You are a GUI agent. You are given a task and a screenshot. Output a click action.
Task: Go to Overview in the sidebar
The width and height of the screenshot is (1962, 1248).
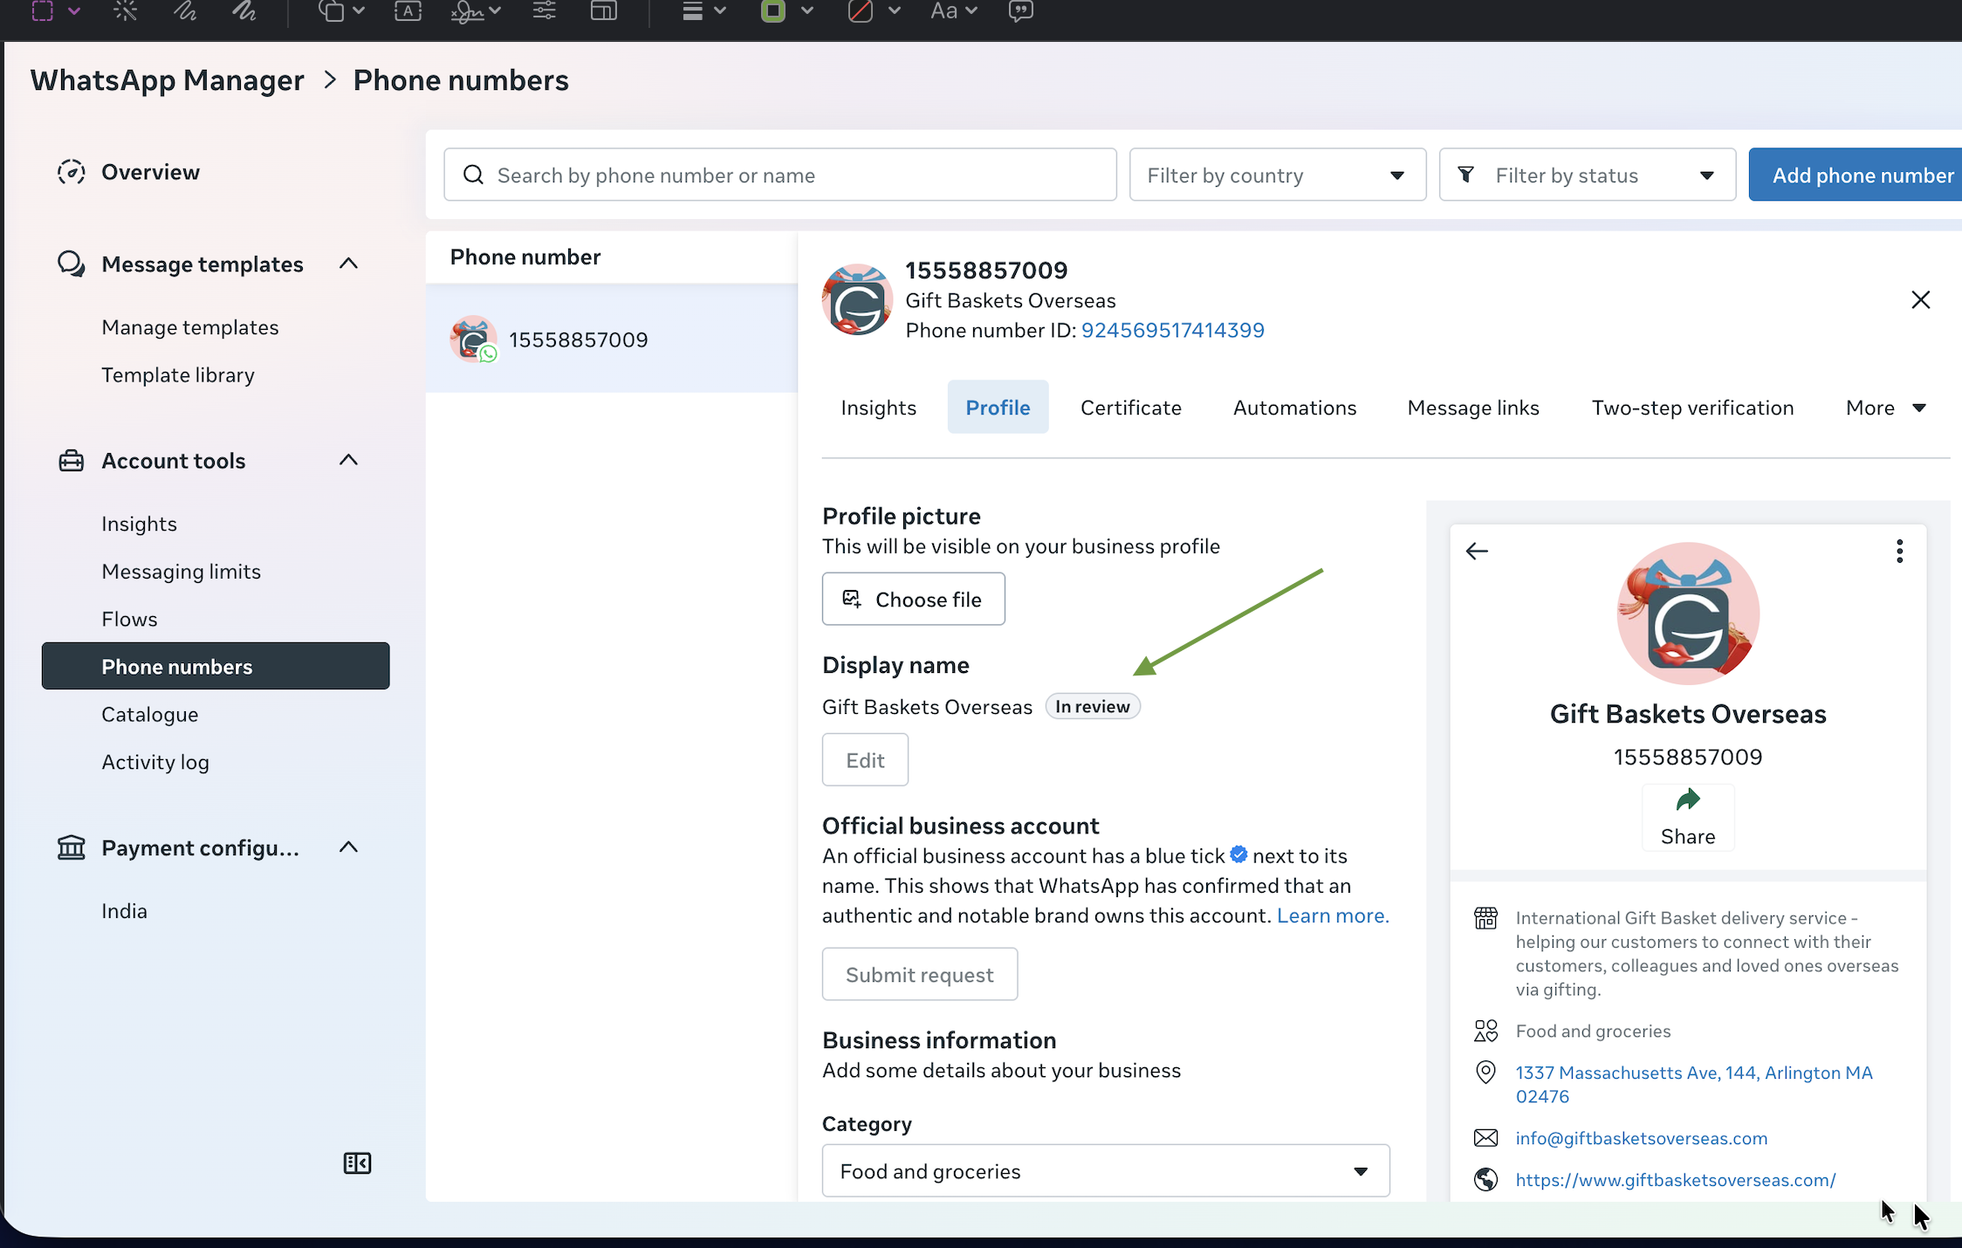(x=150, y=172)
